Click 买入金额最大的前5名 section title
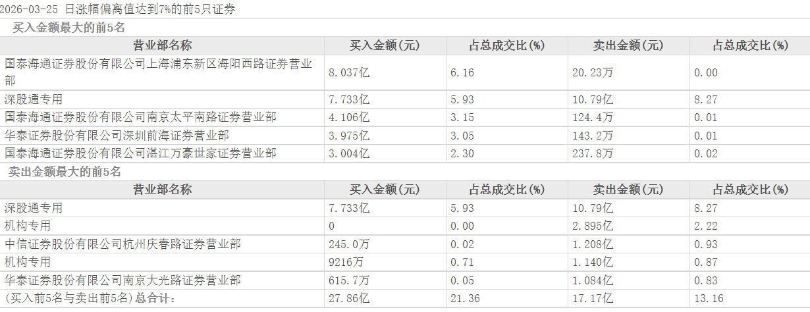This screenshot has width=810, height=312. [68, 28]
